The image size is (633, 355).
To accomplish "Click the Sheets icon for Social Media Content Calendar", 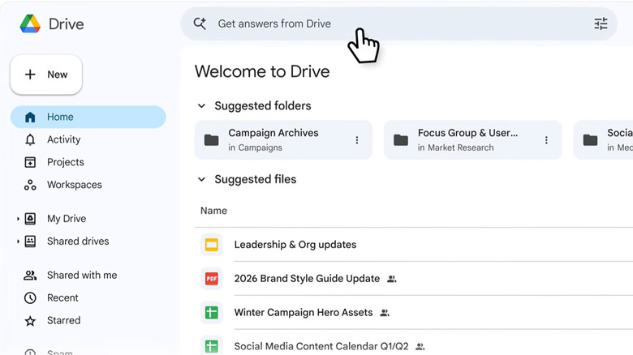I will (212, 346).
